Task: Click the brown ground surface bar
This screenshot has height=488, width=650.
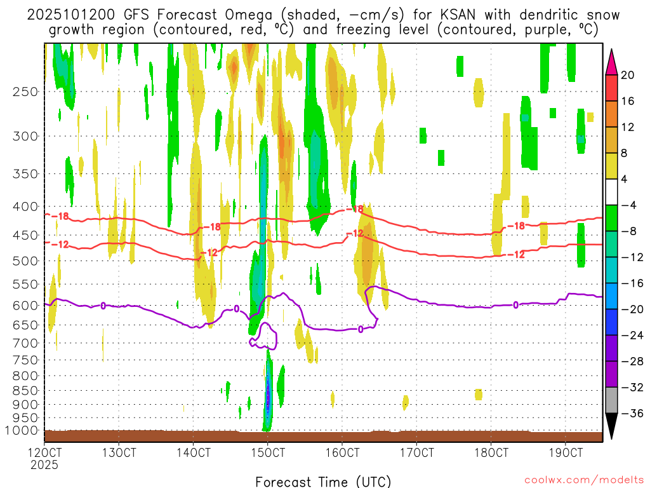Action: [323, 436]
